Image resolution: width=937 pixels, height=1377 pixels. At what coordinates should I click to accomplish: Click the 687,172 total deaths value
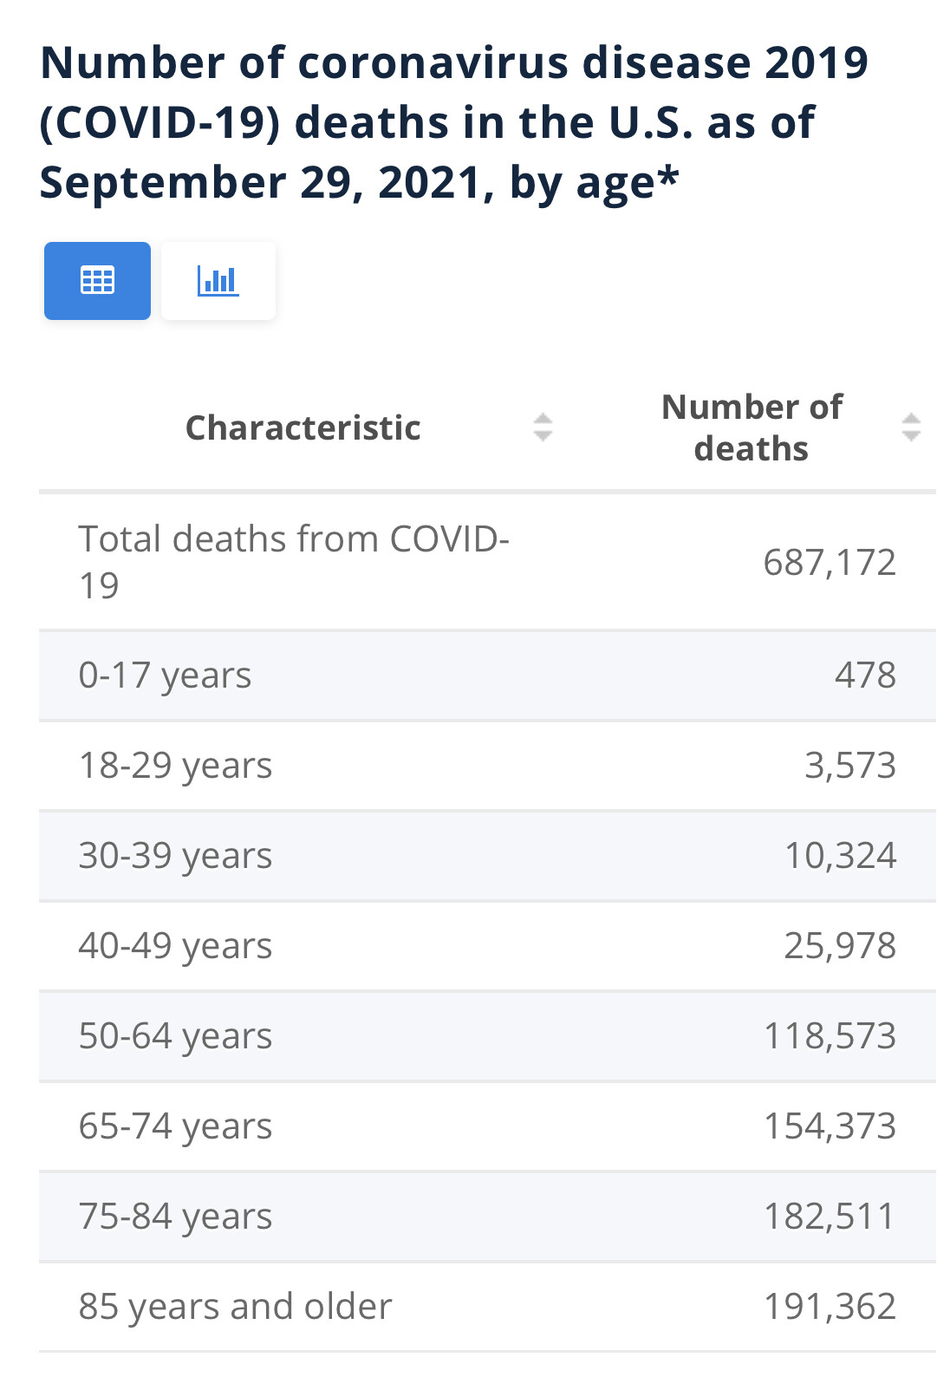pos(830,563)
